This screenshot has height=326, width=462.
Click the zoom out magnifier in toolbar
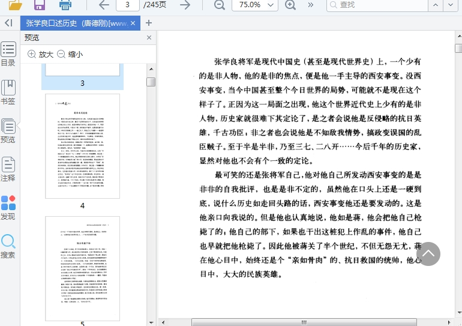coord(220,5)
